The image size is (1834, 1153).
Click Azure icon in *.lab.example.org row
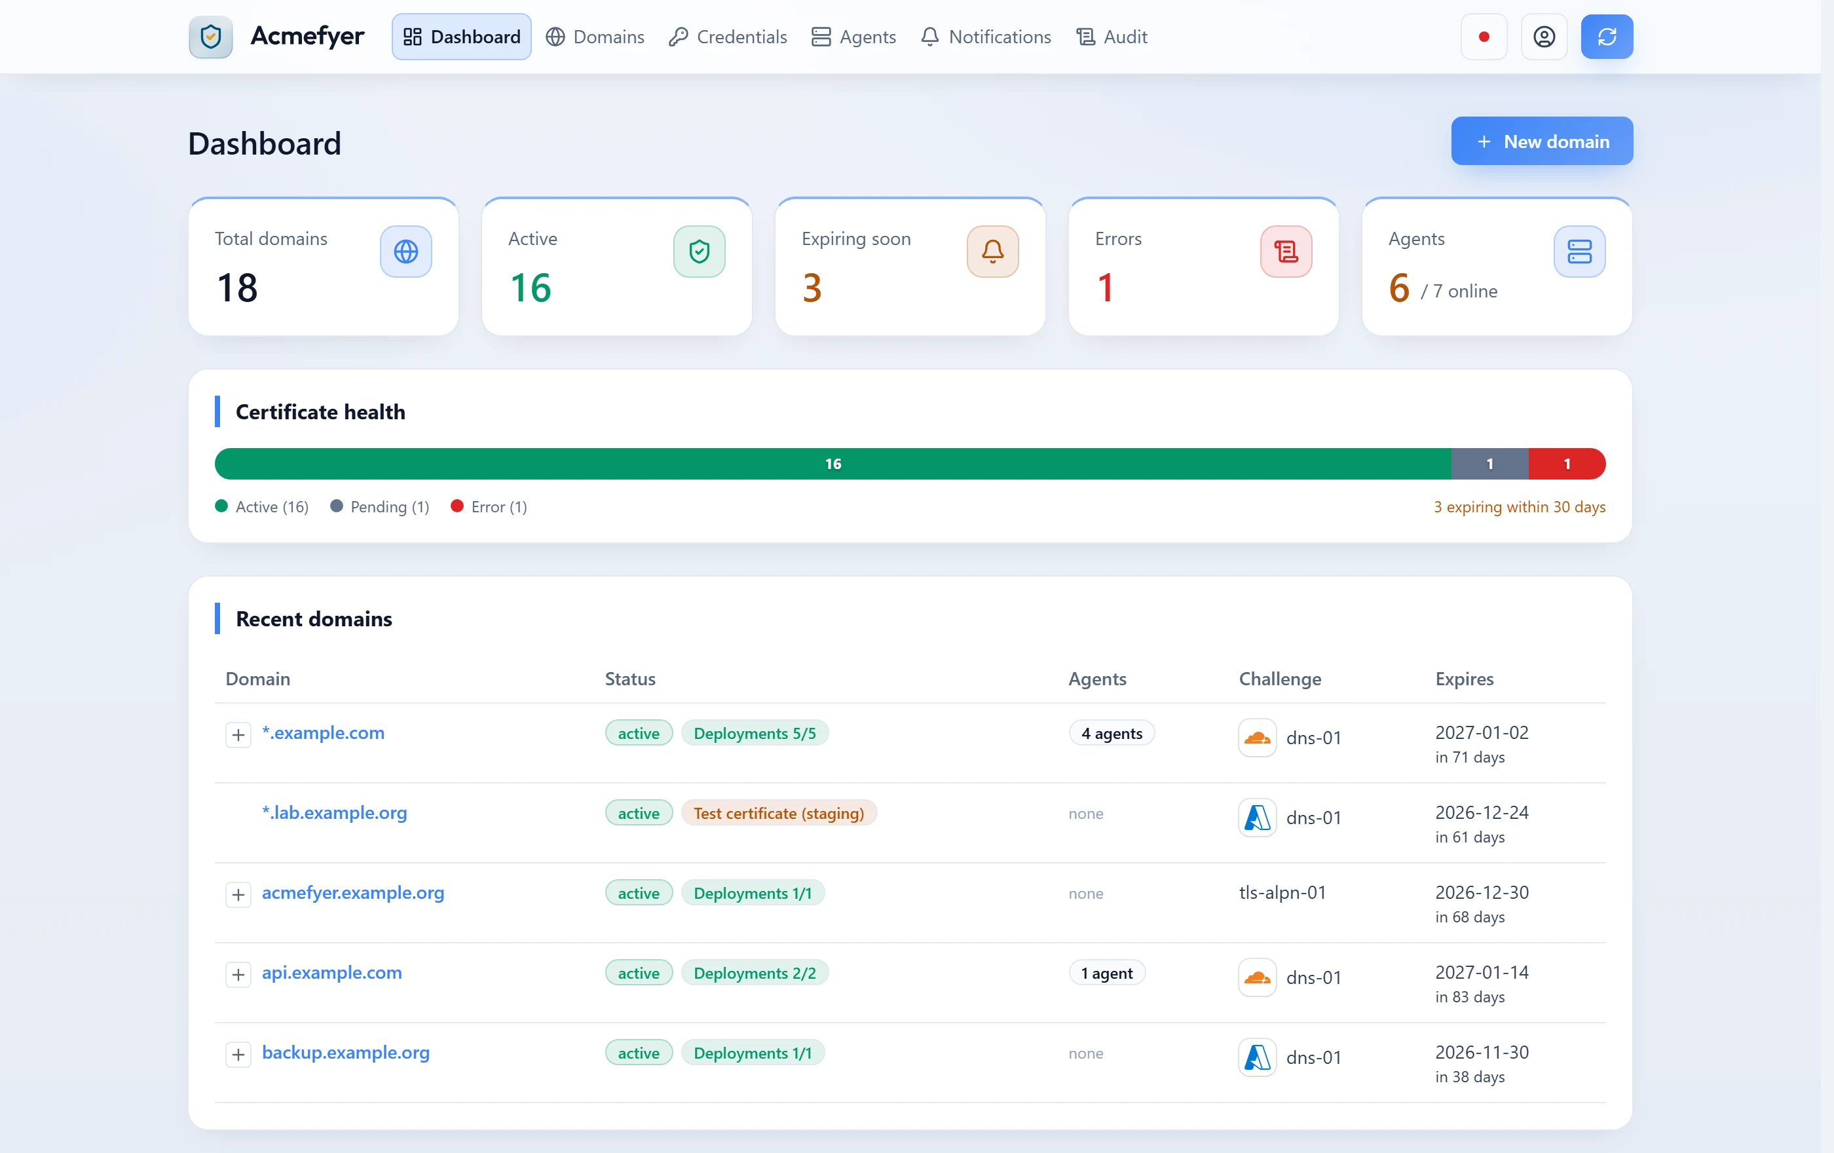[1258, 817]
